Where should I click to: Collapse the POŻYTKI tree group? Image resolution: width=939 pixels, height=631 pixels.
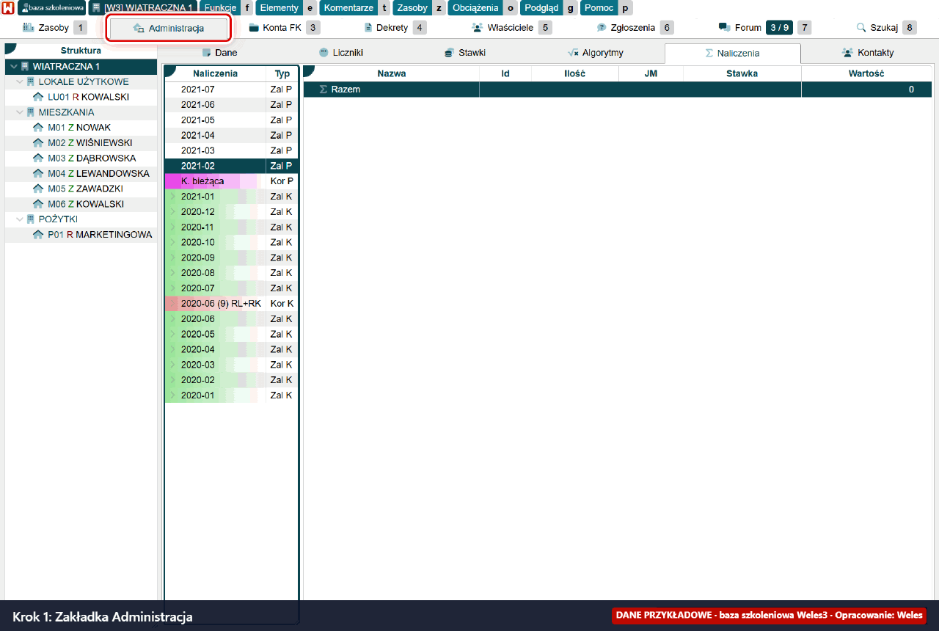click(20, 219)
